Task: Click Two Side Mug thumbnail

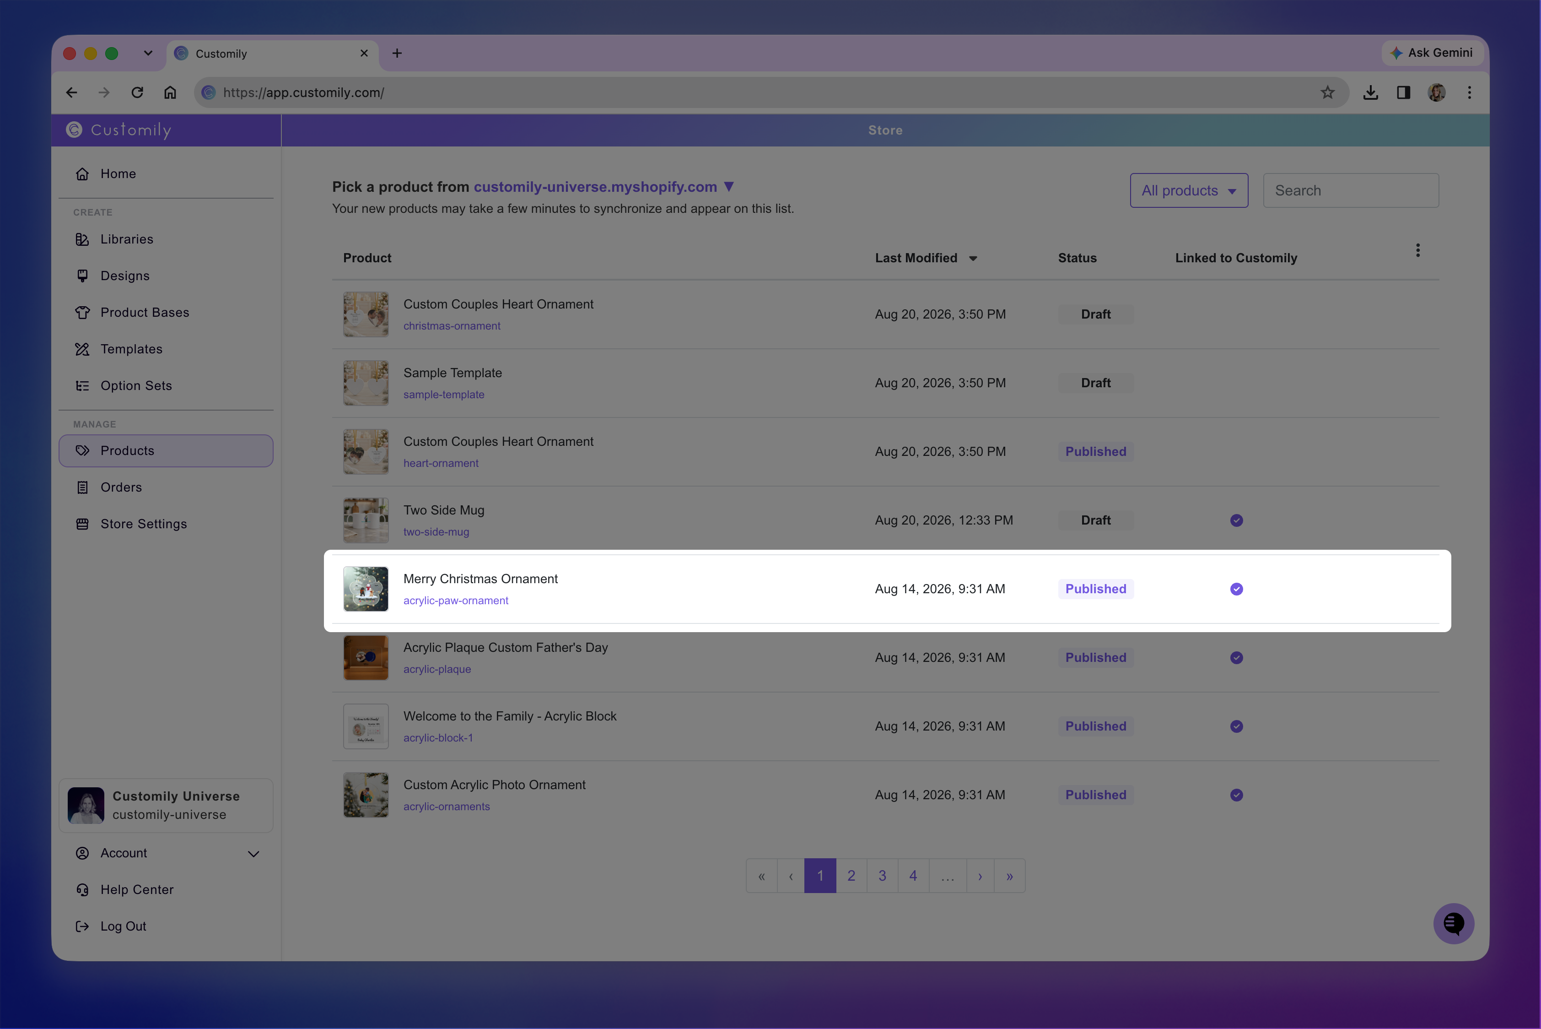Action: [x=366, y=520]
